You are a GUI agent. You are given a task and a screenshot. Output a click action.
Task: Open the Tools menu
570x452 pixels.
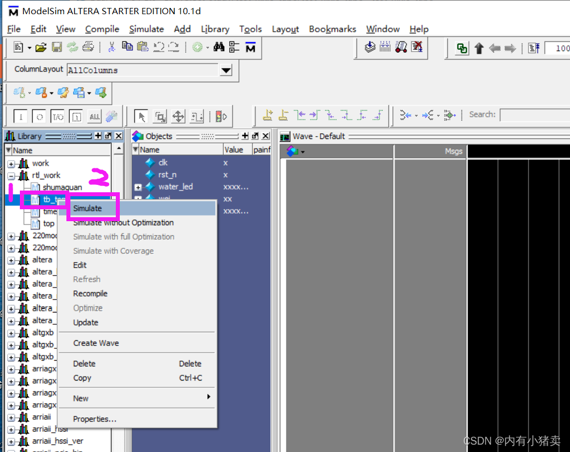click(x=250, y=29)
